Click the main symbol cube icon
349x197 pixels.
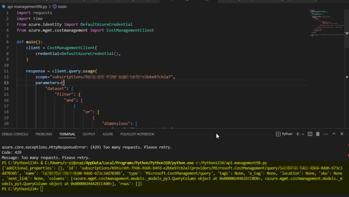(55, 7)
